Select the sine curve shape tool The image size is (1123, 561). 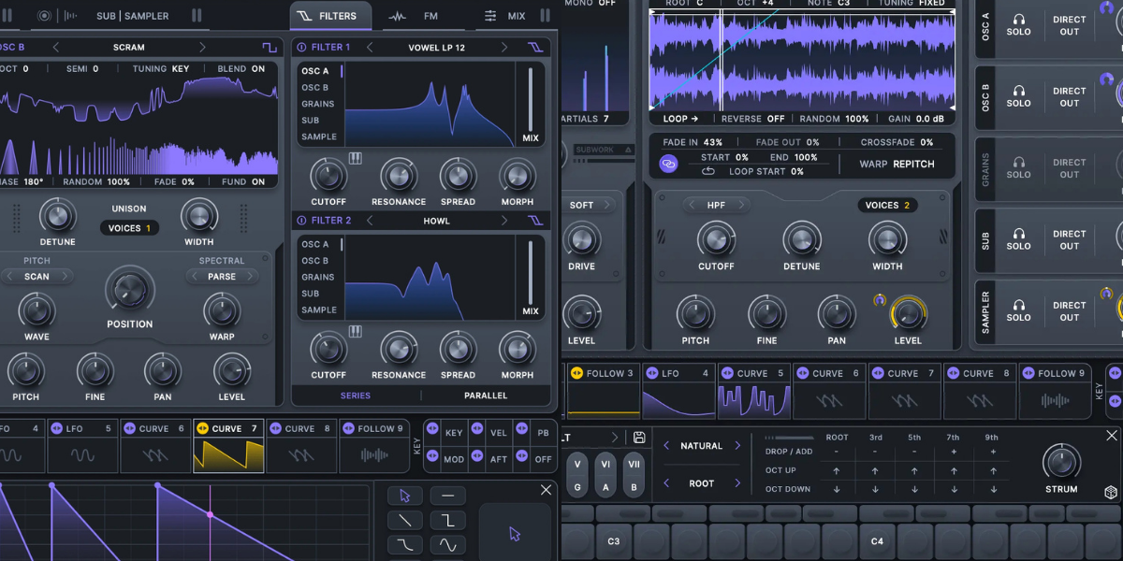tap(448, 544)
